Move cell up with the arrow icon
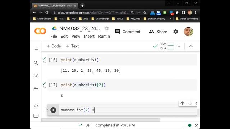Screen dimensions: 230x129 pyautogui.click(x=182, y=104)
